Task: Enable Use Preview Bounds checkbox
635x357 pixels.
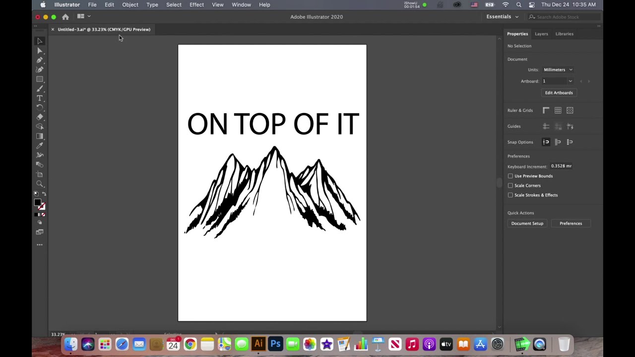Action: (510, 176)
